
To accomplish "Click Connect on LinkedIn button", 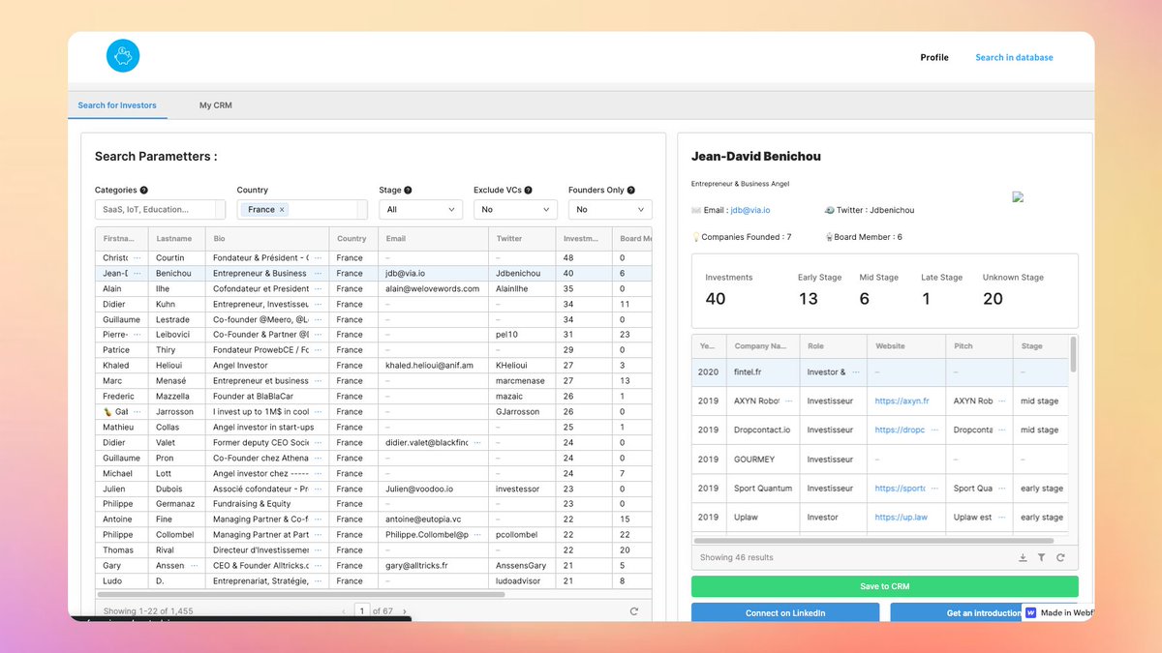I will click(x=785, y=612).
